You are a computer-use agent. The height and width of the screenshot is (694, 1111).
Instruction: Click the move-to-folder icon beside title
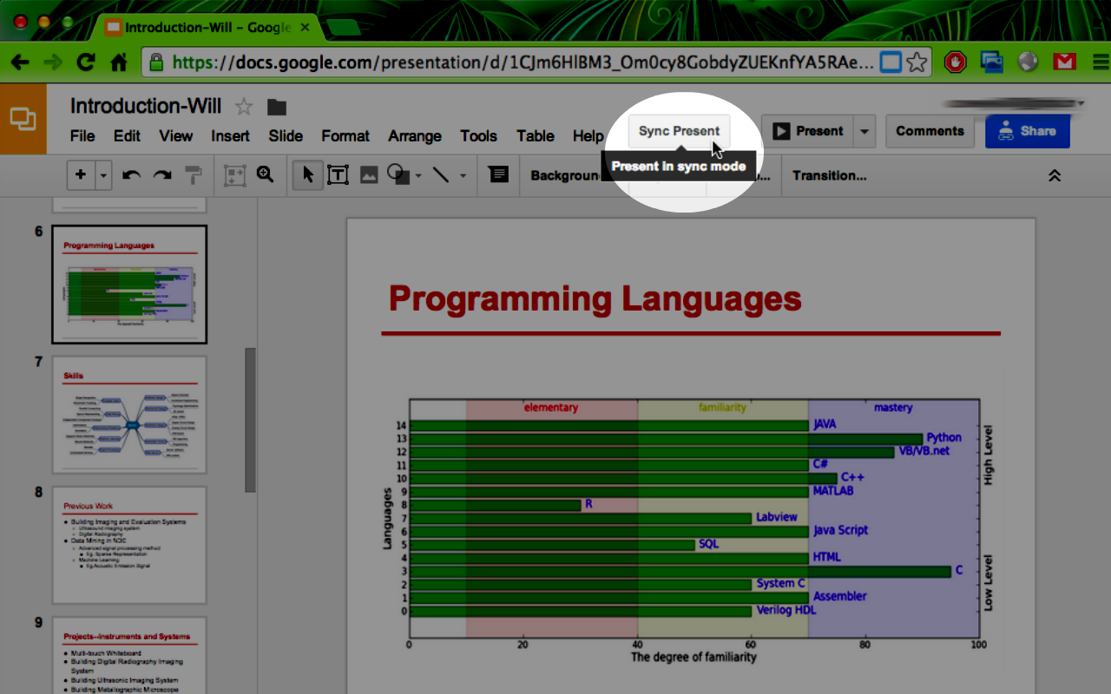276,108
